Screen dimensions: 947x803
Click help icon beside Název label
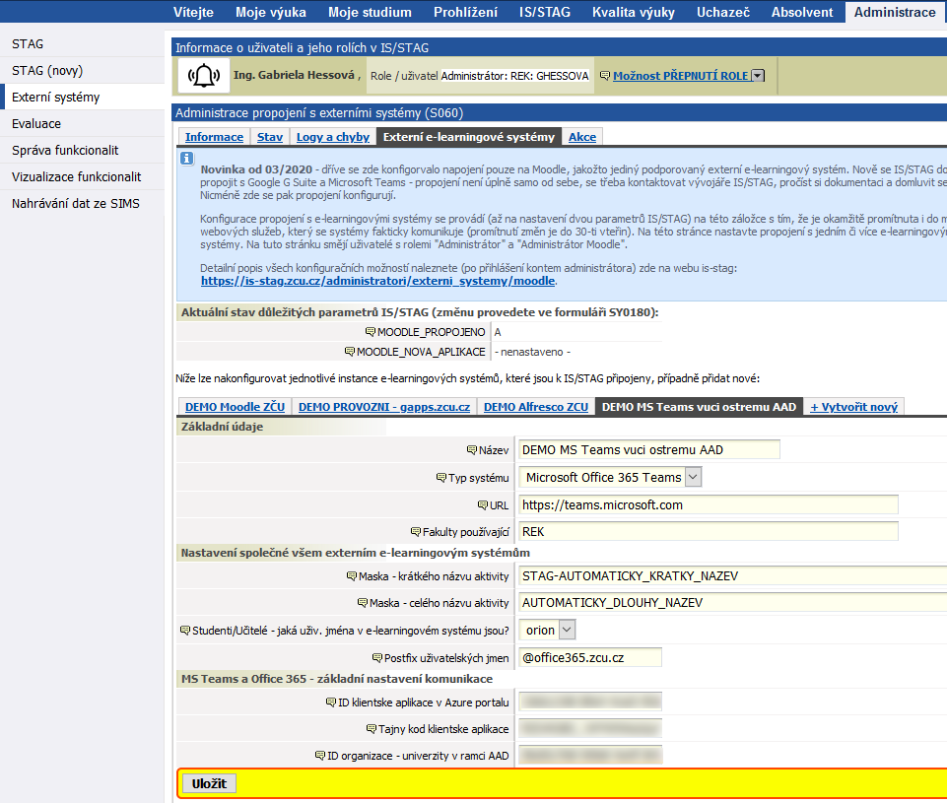point(472,450)
